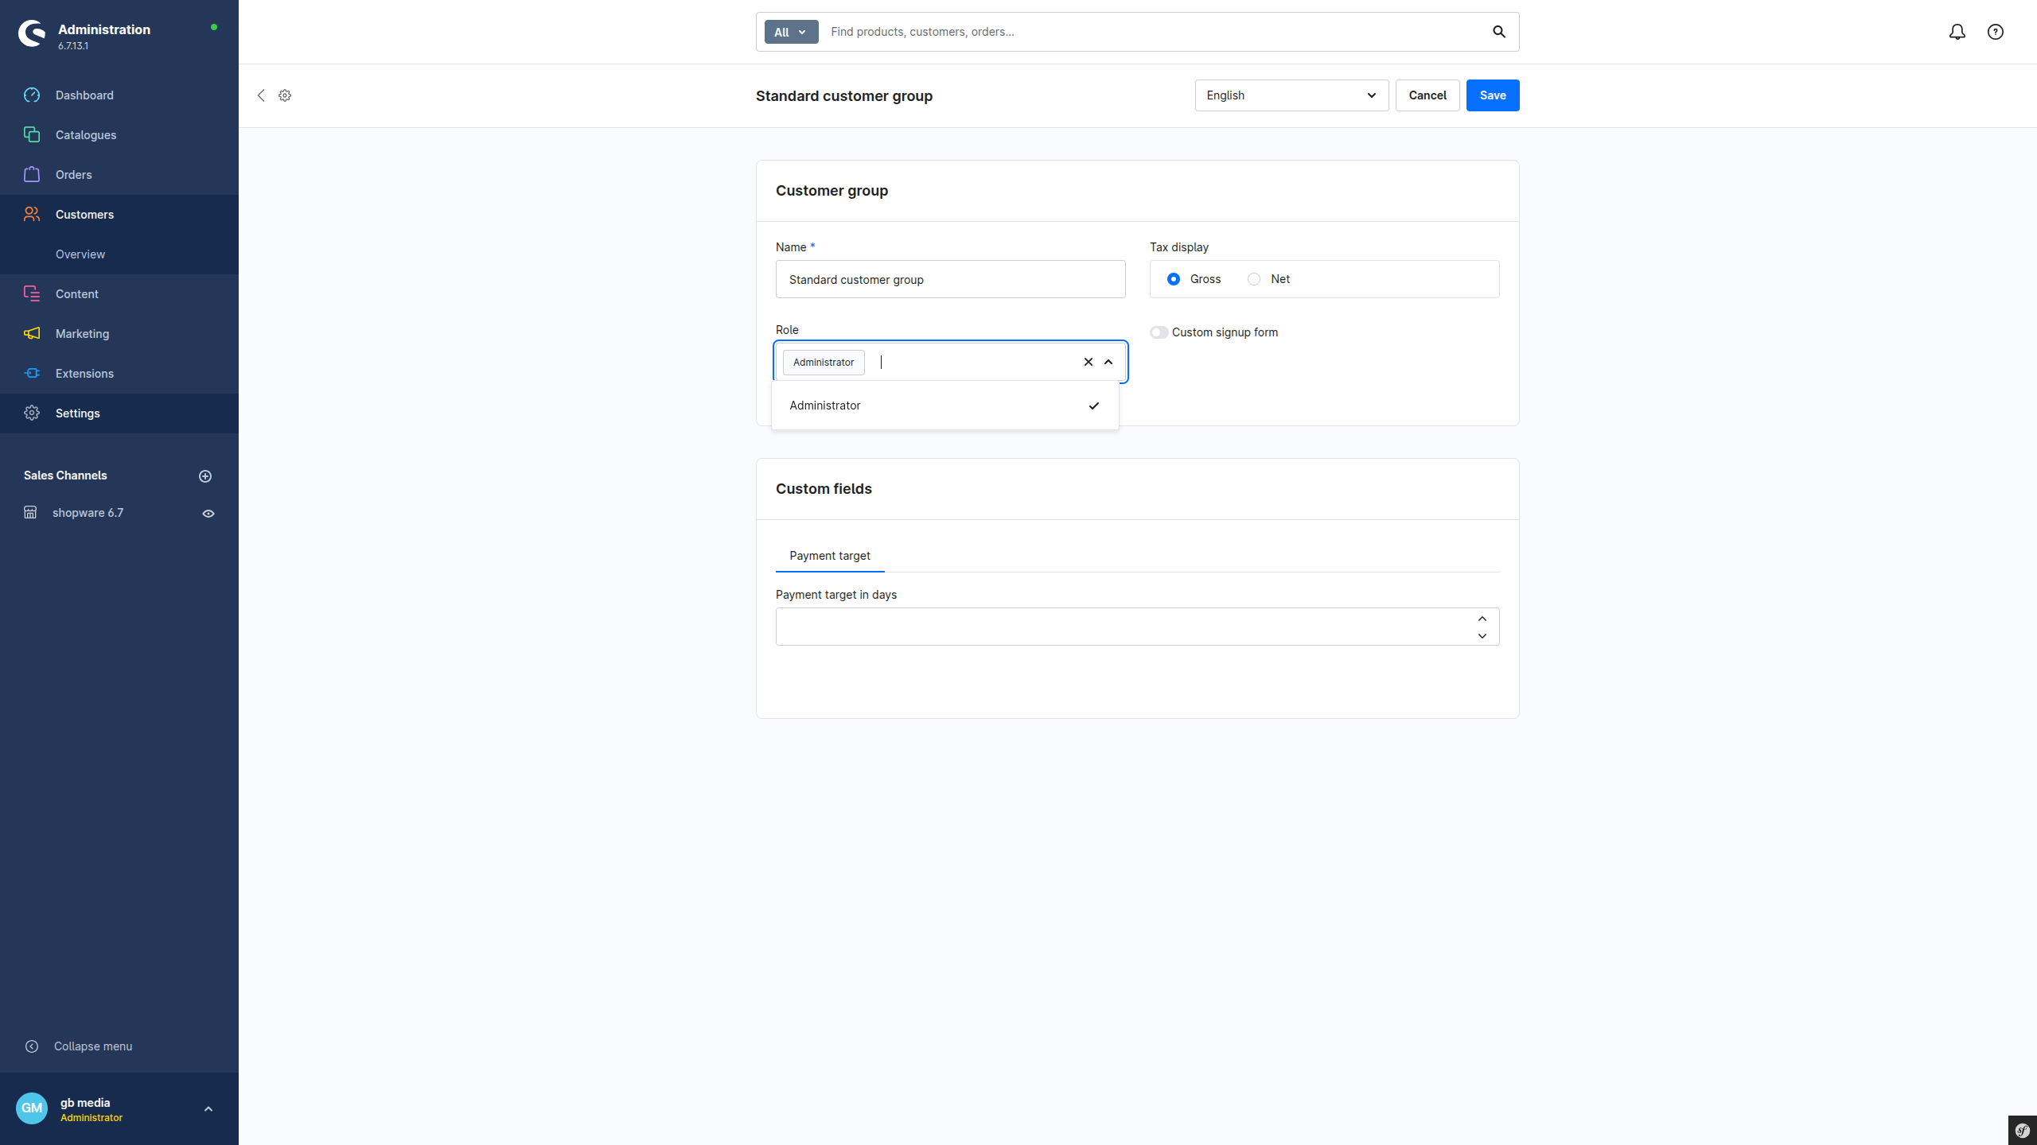The width and height of the screenshot is (2037, 1145).
Task: Open notifications bell icon
Action: 1957,32
